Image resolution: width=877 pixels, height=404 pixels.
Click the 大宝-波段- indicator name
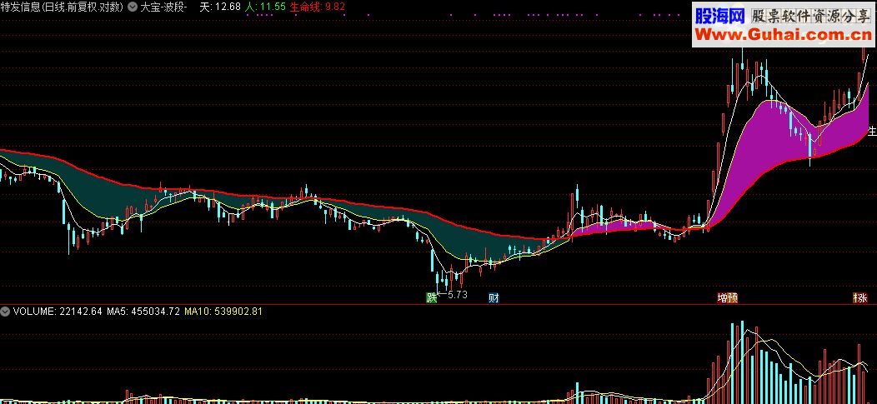[x=164, y=7]
